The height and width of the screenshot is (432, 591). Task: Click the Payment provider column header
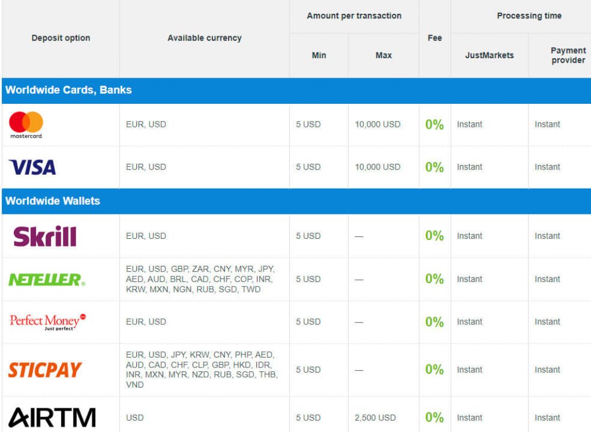(568, 55)
